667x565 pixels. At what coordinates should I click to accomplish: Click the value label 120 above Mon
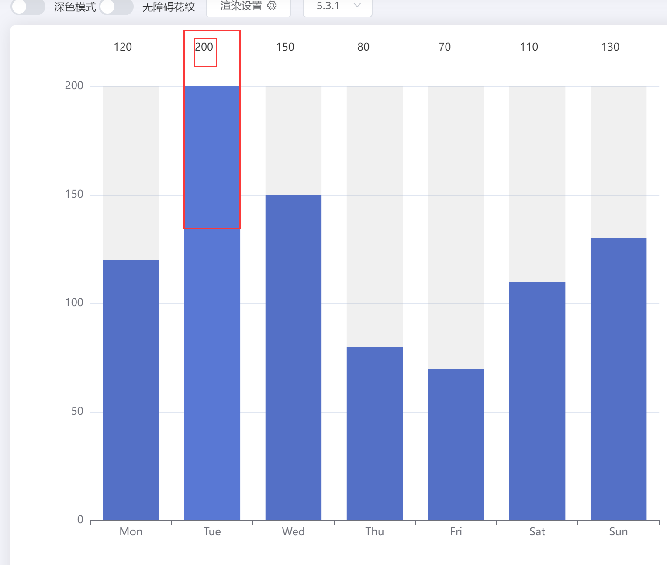123,47
